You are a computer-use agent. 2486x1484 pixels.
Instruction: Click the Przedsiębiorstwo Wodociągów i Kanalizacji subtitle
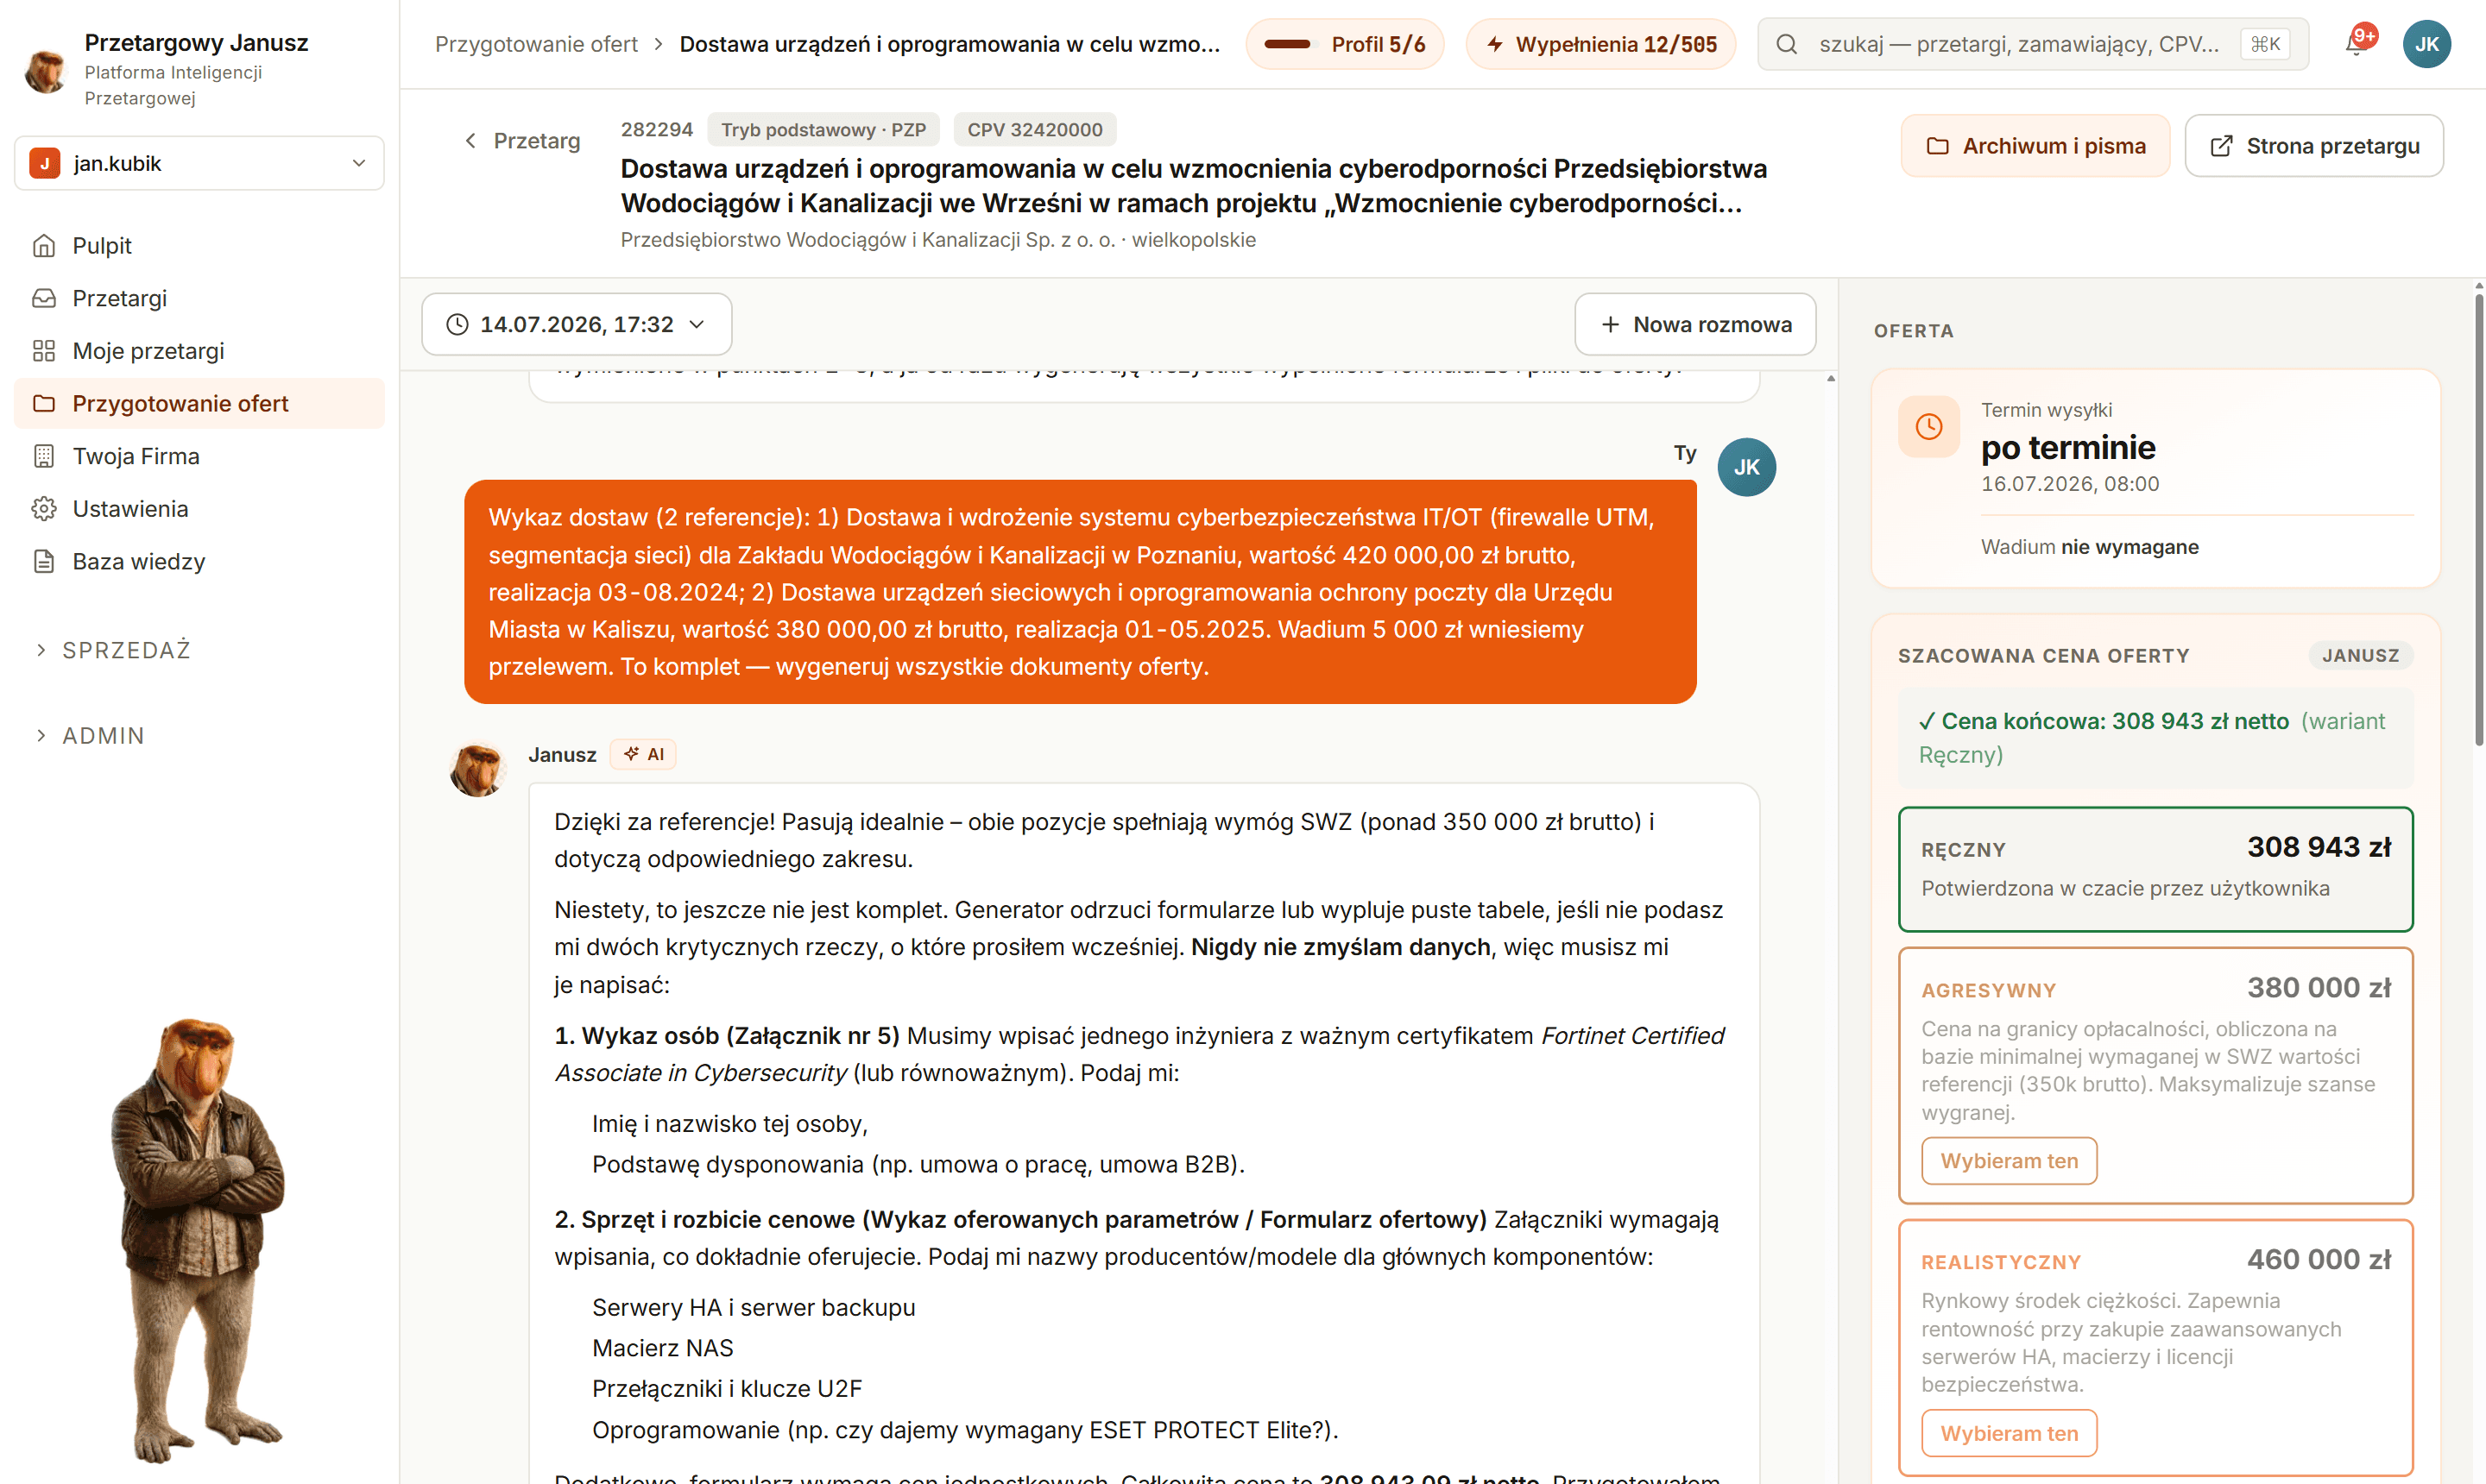click(x=937, y=240)
